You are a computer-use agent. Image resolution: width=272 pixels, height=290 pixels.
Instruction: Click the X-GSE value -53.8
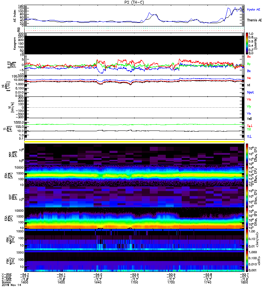[207, 274]
